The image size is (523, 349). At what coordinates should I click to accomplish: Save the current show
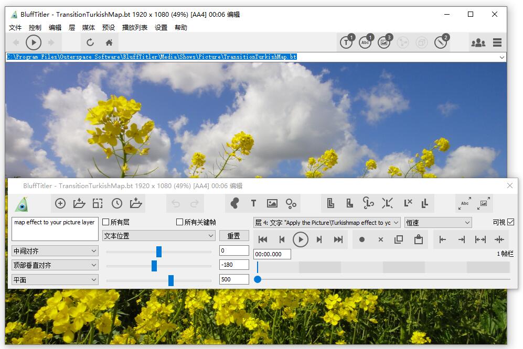pyautogui.click(x=135, y=203)
